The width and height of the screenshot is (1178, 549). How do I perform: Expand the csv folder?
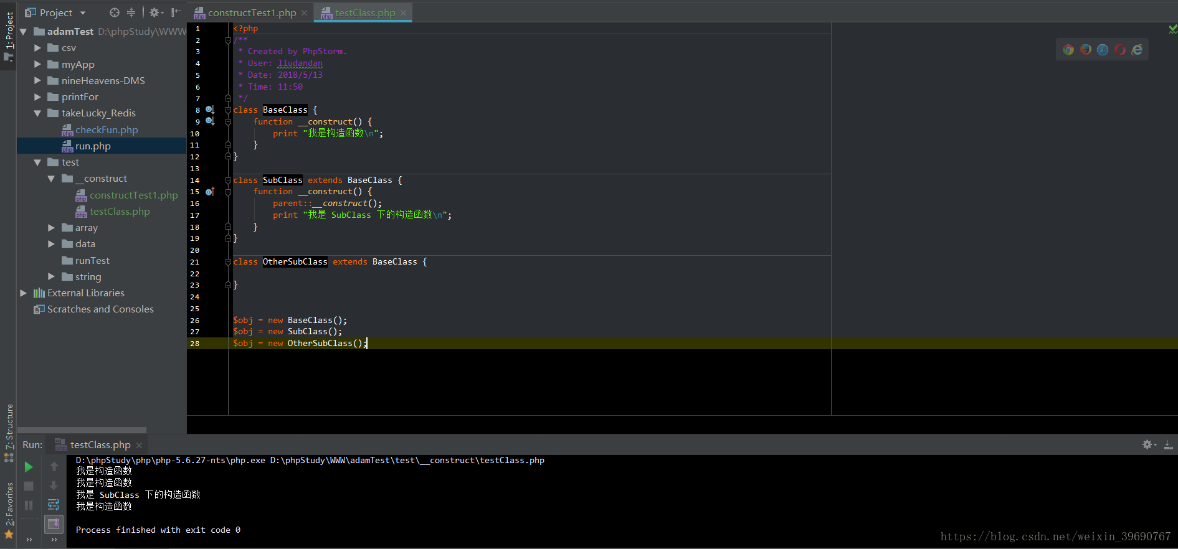(37, 48)
